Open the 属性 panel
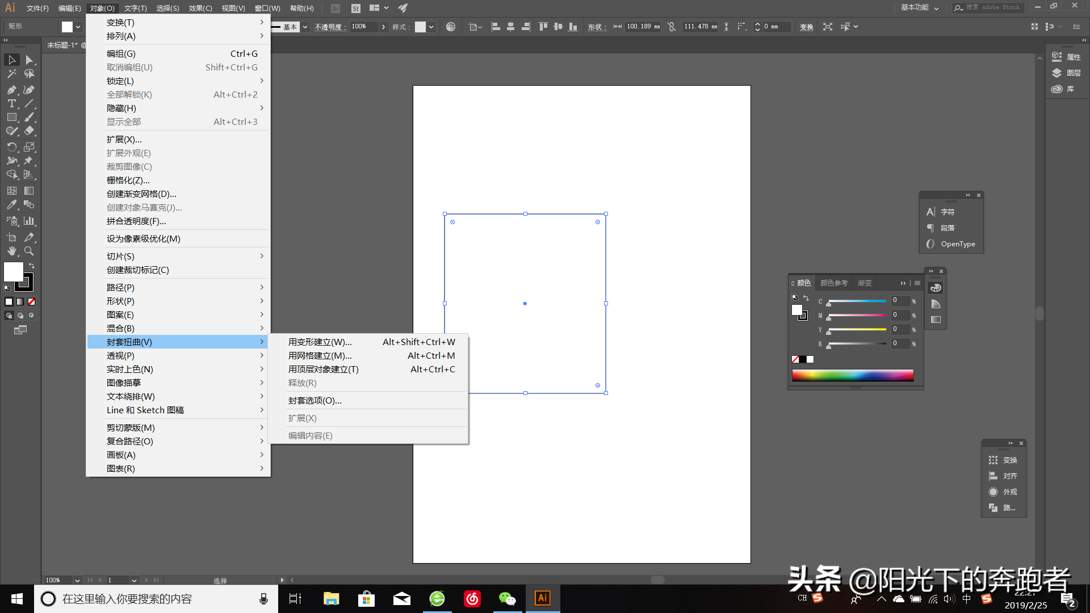The image size is (1090, 613). point(1067,57)
